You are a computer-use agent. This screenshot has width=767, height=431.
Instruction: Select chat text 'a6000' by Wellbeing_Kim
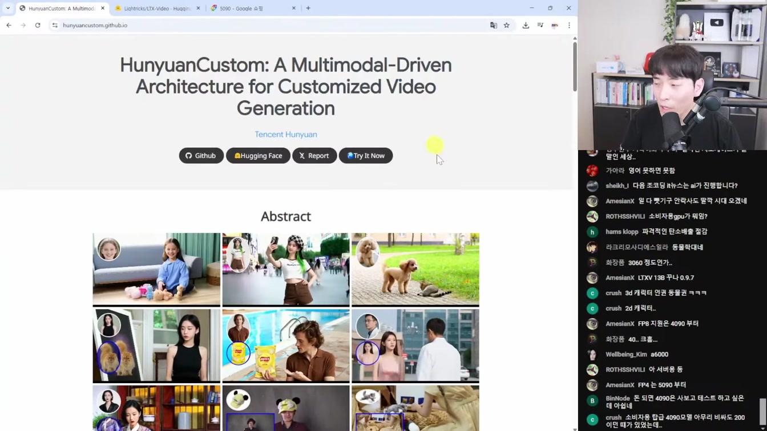pyautogui.click(x=659, y=355)
